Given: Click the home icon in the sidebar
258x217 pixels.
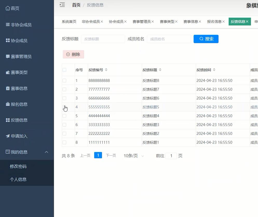Looking at the screenshot, I should (x=8, y=8).
